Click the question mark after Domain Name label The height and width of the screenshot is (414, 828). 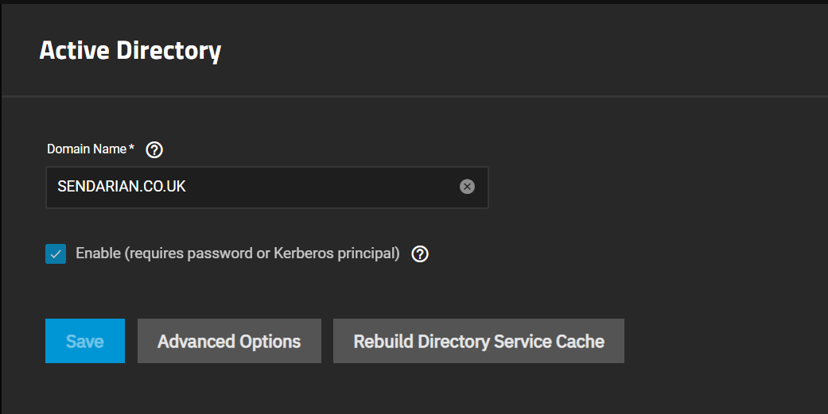click(x=154, y=149)
